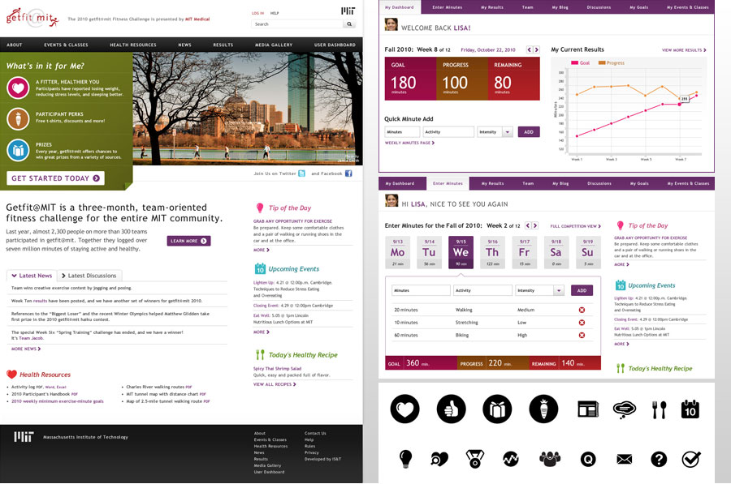The image size is (731, 484).
Task: Select Saturday 9/18 day tile
Action: [556, 252]
